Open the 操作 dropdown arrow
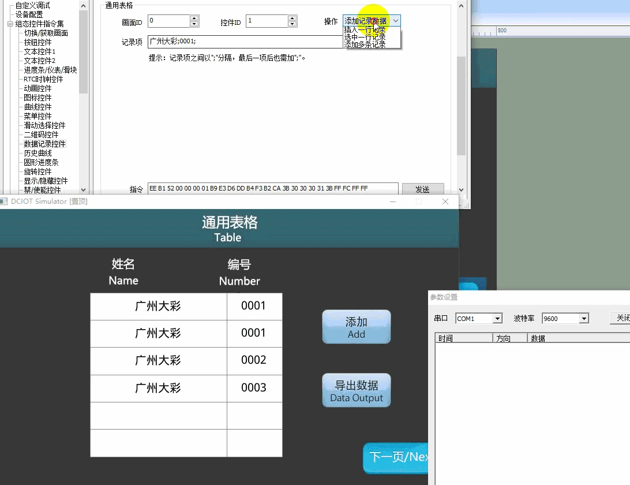Image resolution: width=630 pixels, height=485 pixels. pos(396,21)
